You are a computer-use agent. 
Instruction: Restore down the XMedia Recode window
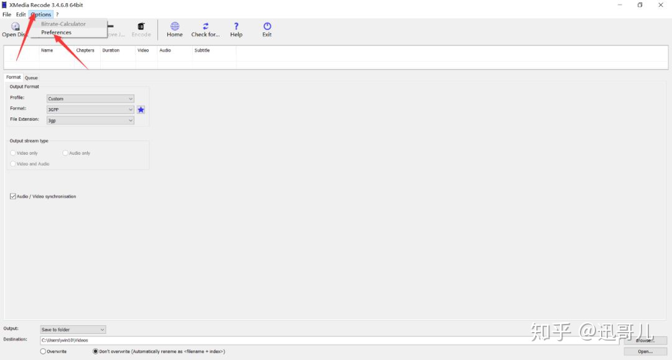[640, 5]
